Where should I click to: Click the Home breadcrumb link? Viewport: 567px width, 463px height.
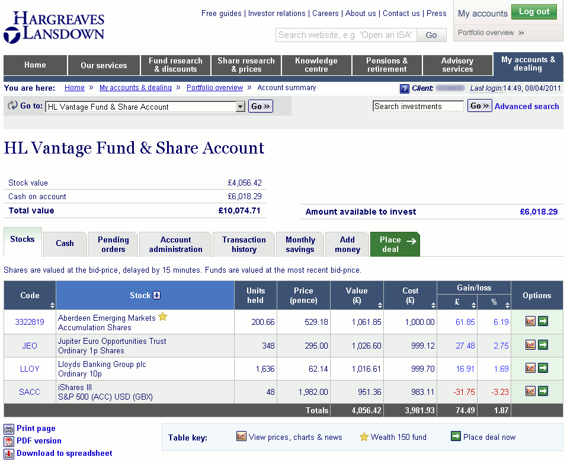coord(75,88)
